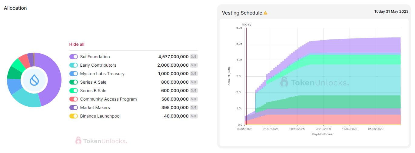Click the 21/07/2024 date label on axis

pyautogui.click(x=271, y=129)
